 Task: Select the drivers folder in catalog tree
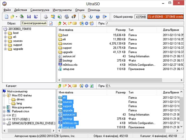[20, 99]
